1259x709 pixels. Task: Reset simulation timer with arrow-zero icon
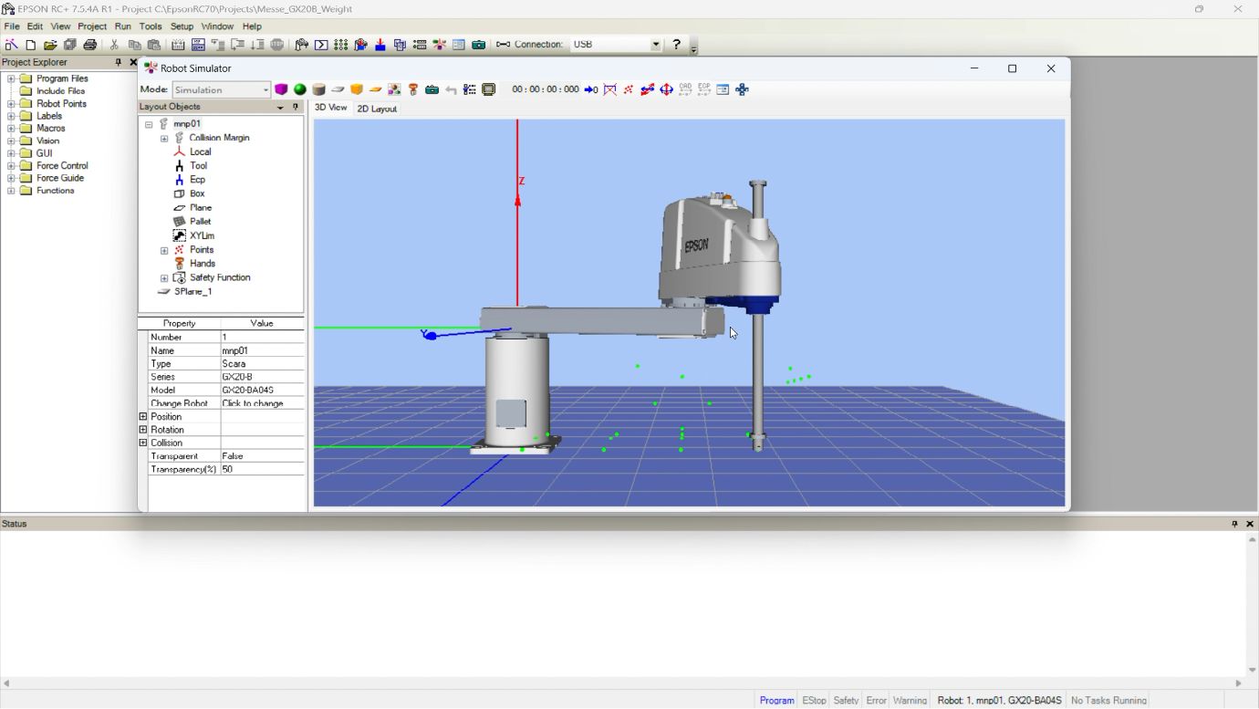pyautogui.click(x=591, y=89)
